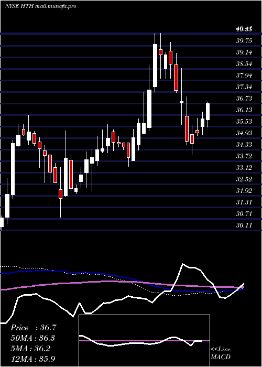Click the 50MA : 36.3 readout
This screenshot has width=262, height=367.
click(34, 338)
